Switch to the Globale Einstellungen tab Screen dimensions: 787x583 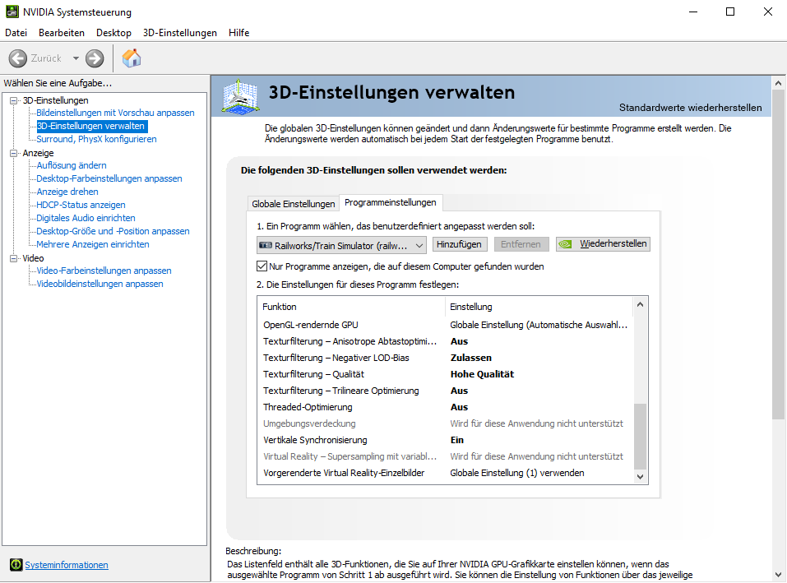coord(294,203)
